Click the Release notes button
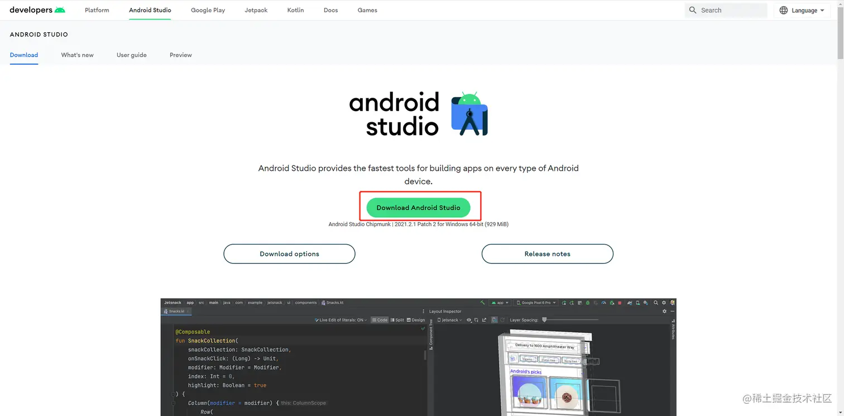844x416 pixels. click(548, 254)
